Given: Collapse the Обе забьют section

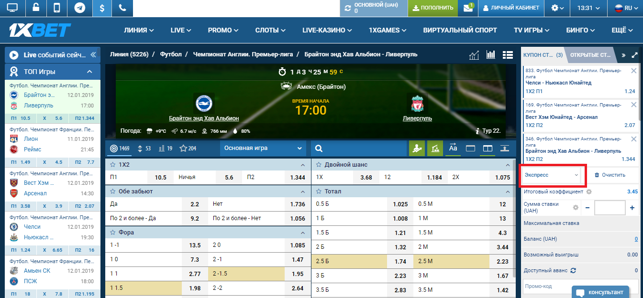Looking at the screenshot, I should 302,192.
